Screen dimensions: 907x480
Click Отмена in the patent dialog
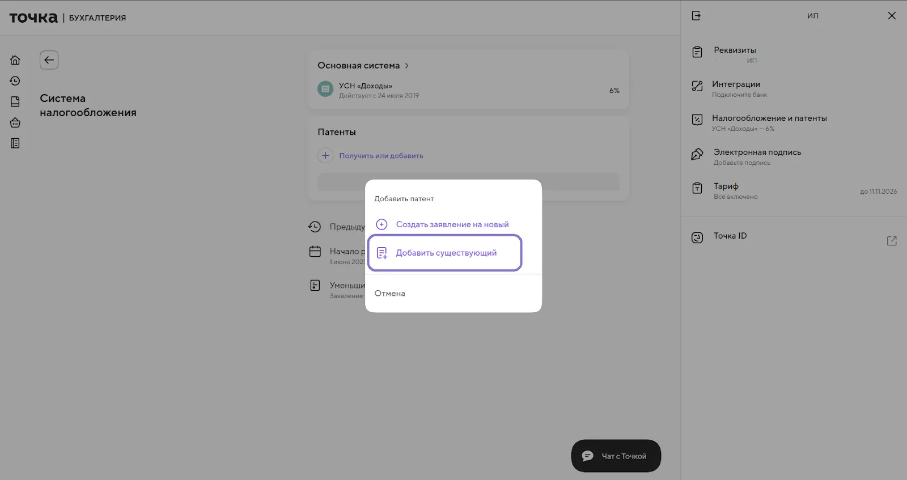pyautogui.click(x=390, y=294)
